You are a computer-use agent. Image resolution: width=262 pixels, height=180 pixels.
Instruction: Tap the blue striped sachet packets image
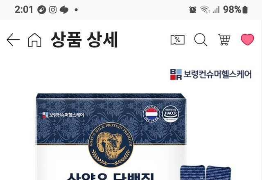206,172
